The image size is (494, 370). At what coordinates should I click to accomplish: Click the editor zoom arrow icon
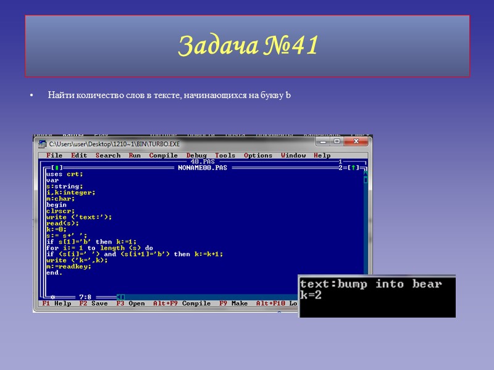coord(353,168)
